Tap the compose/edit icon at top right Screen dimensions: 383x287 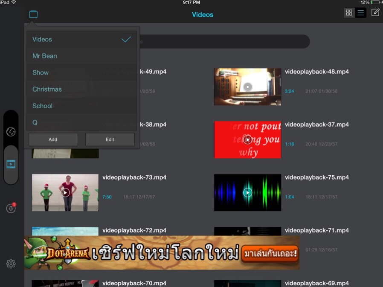375,12
